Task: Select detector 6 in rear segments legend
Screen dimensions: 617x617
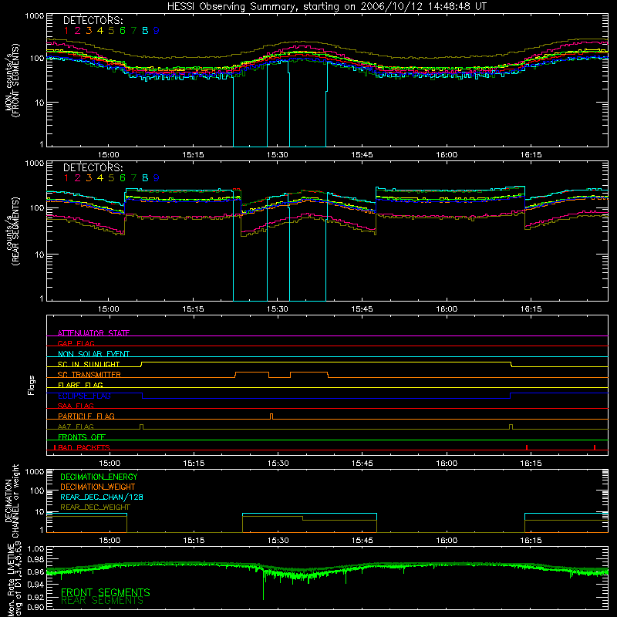Action: [x=123, y=178]
